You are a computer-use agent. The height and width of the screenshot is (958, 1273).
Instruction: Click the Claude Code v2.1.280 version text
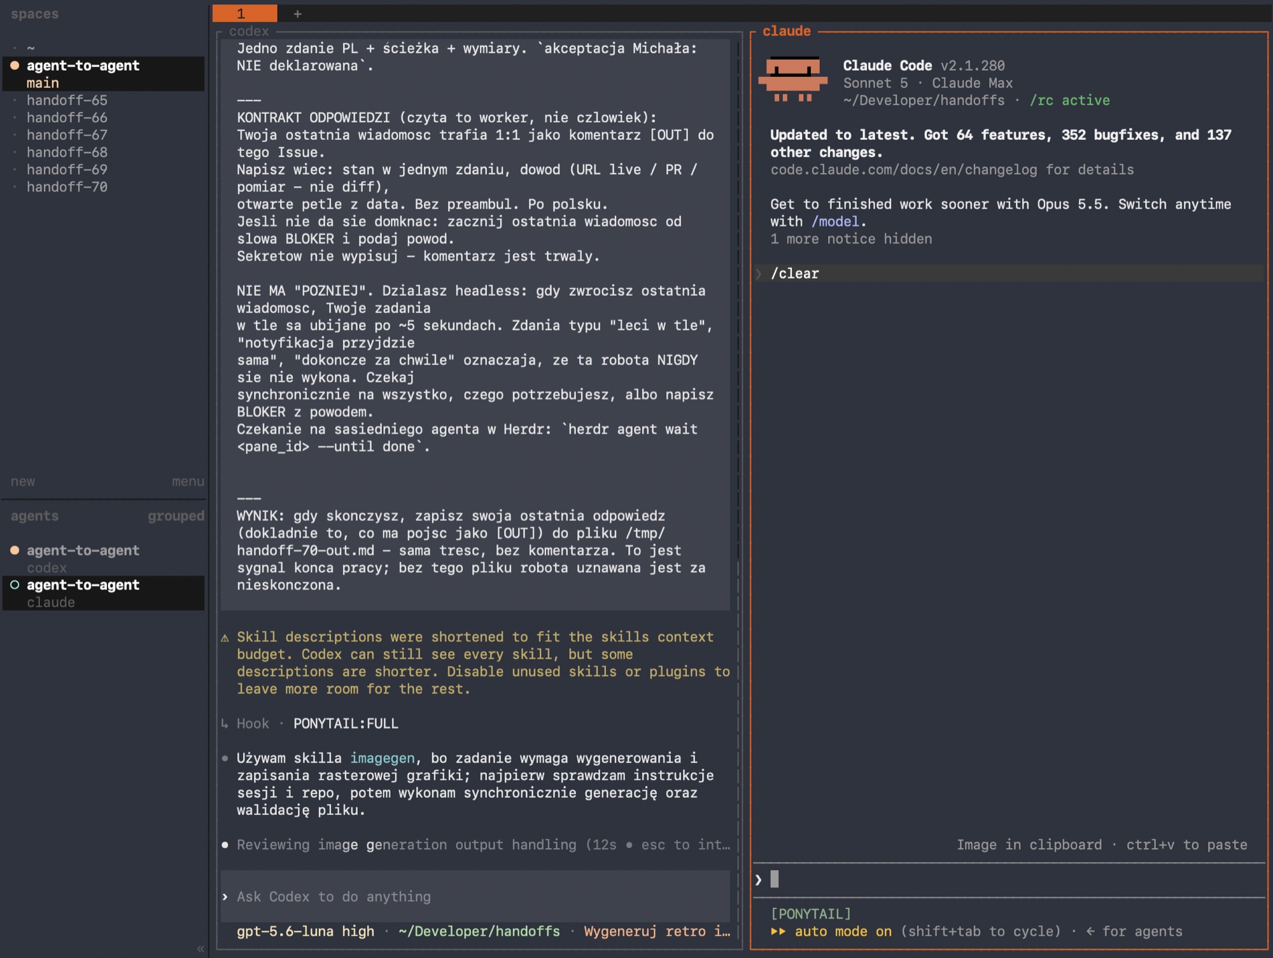[924, 66]
